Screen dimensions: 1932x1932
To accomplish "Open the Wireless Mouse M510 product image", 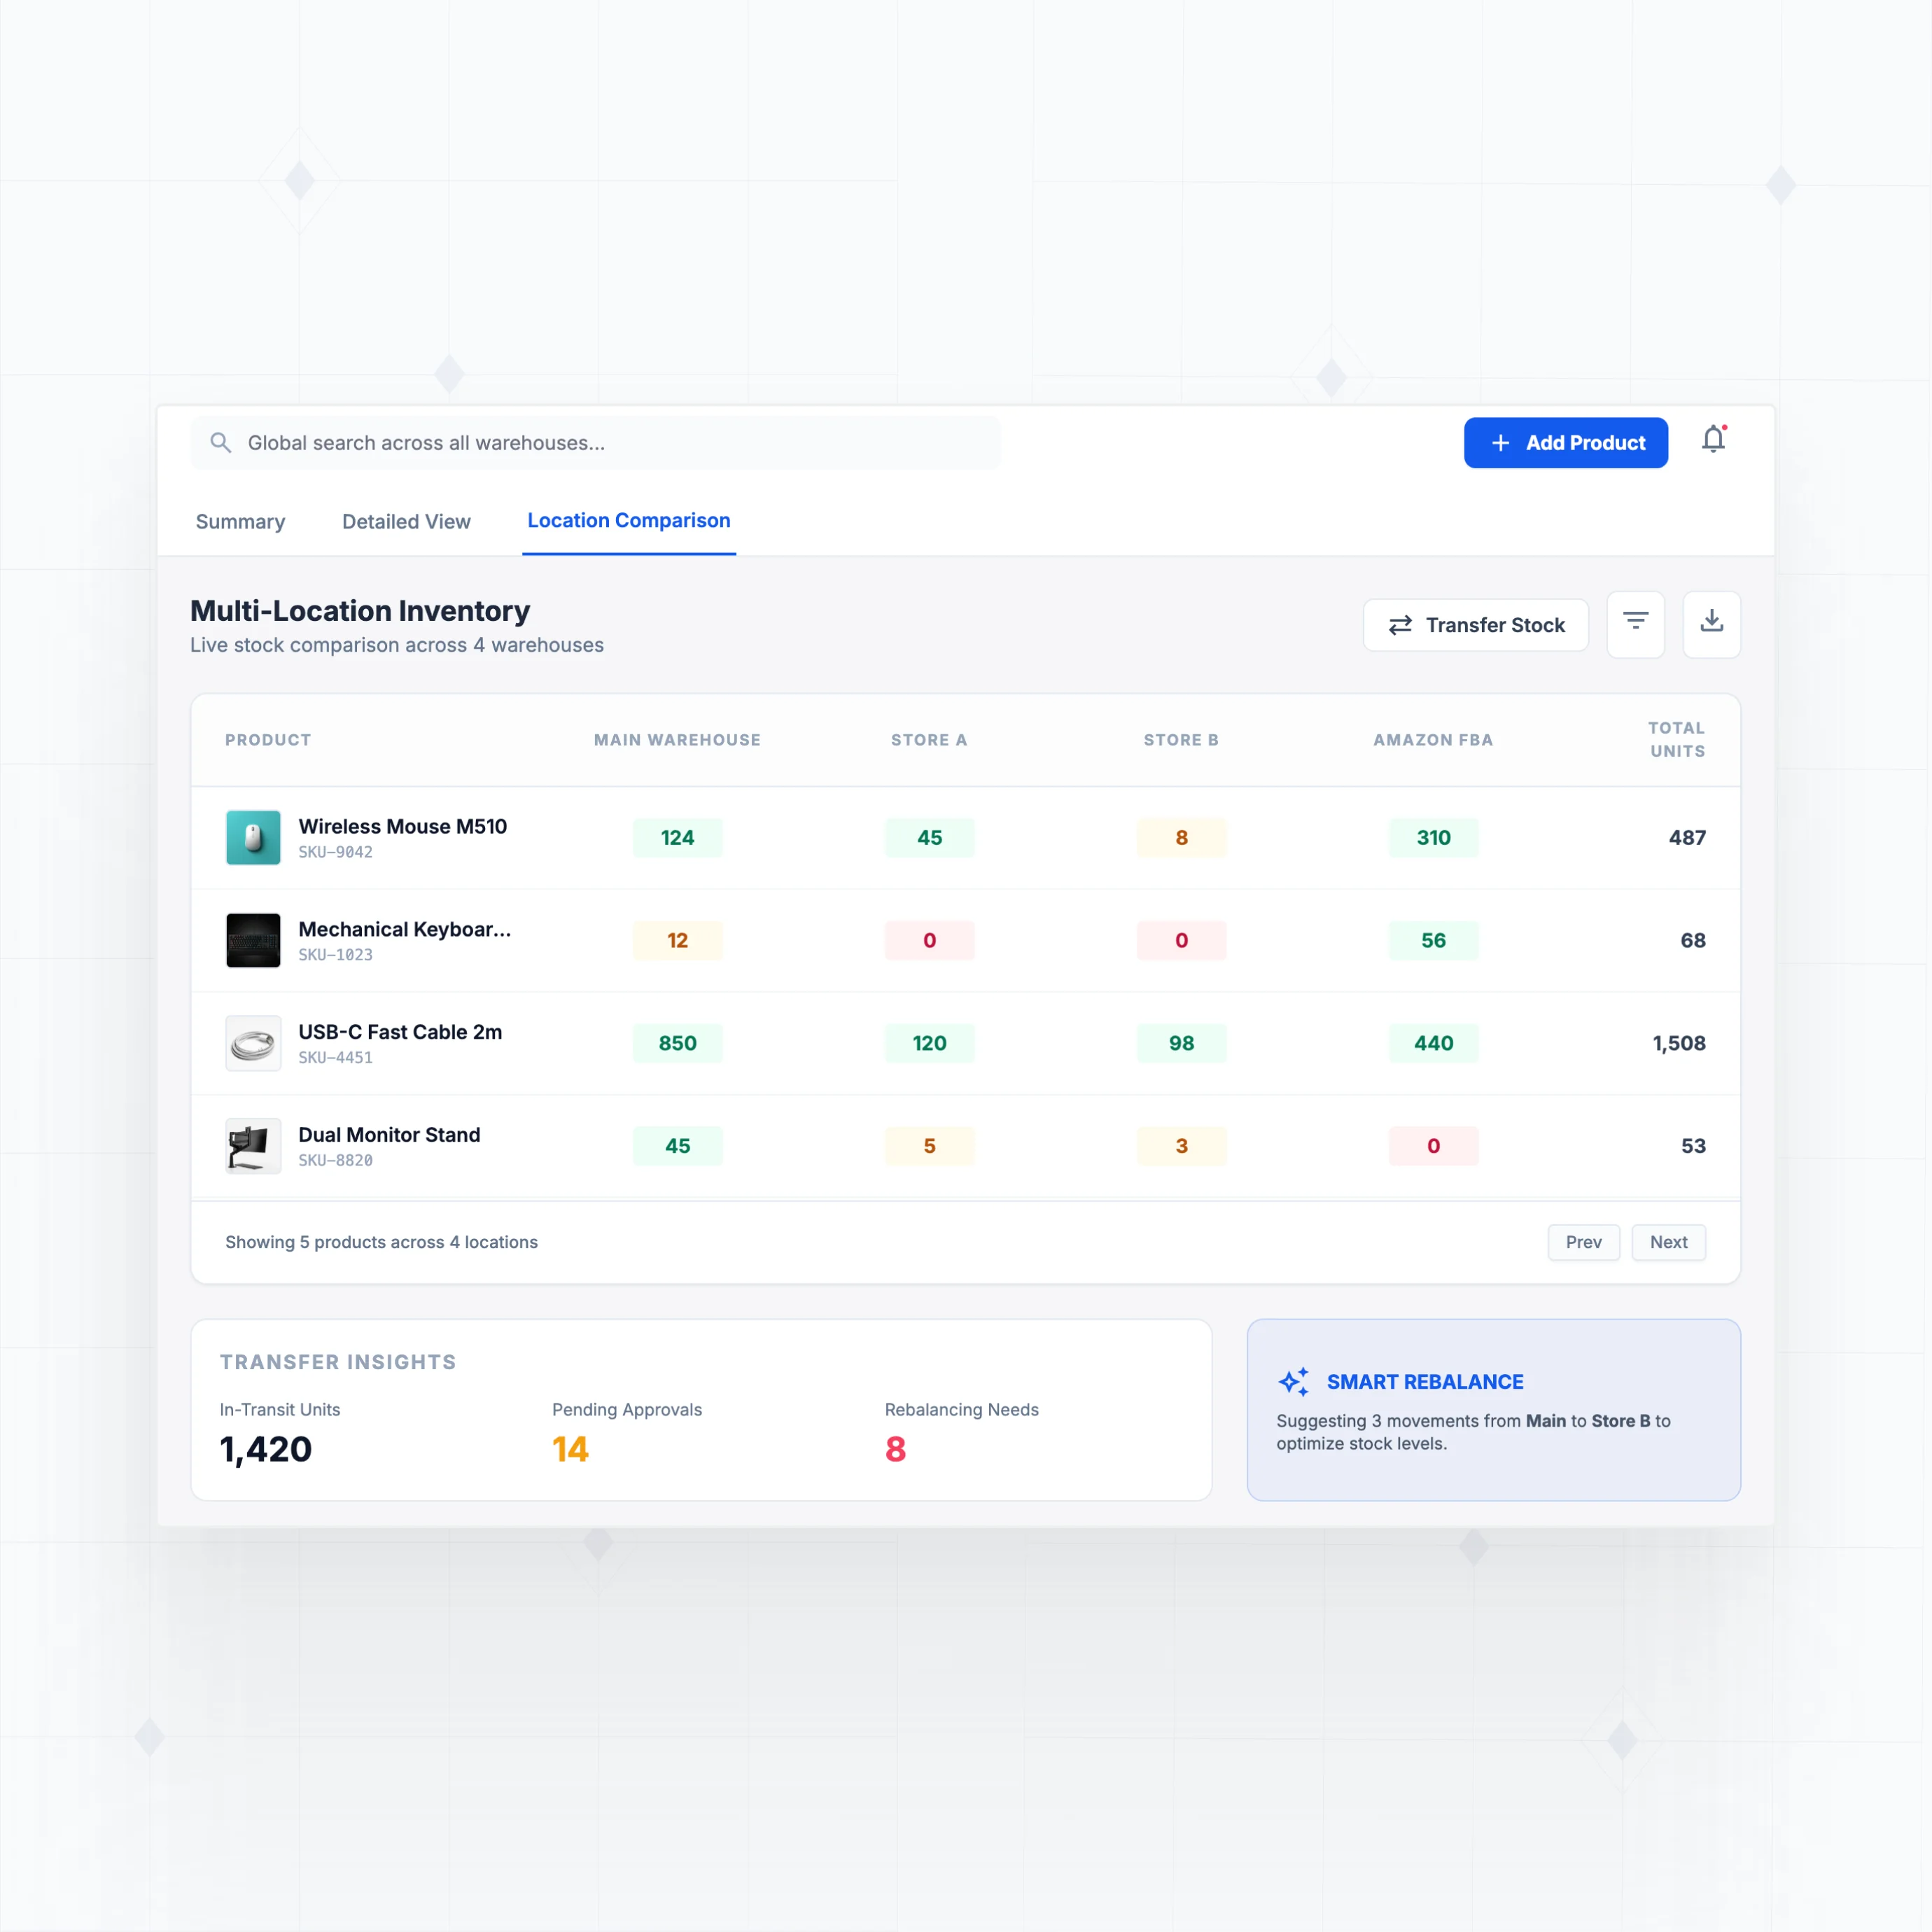I will 253,838.
